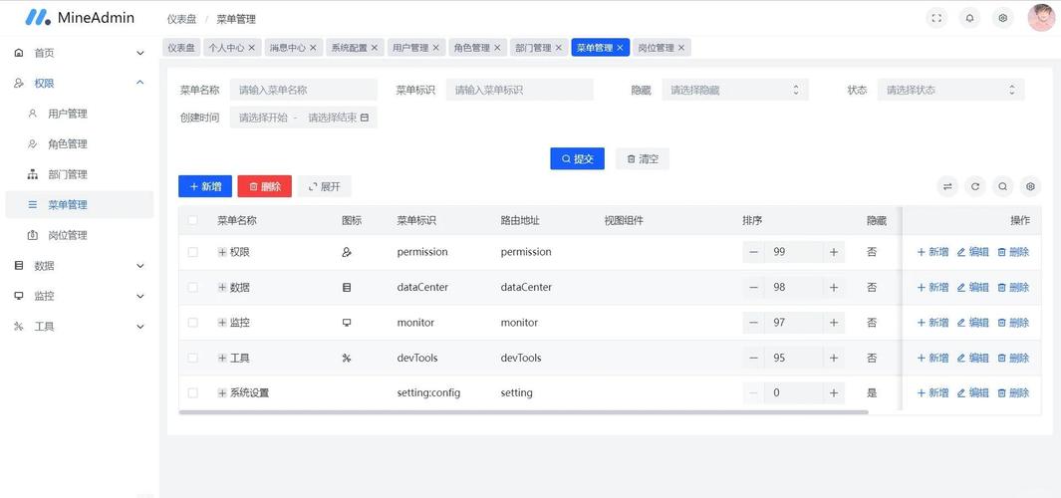
Task: Select all rows with header checkbox
Action: click(x=193, y=220)
